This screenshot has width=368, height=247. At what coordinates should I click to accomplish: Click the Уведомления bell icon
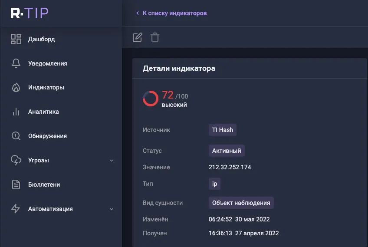[x=16, y=63]
